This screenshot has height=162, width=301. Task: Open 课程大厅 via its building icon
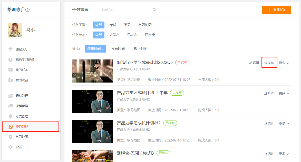click(11, 49)
